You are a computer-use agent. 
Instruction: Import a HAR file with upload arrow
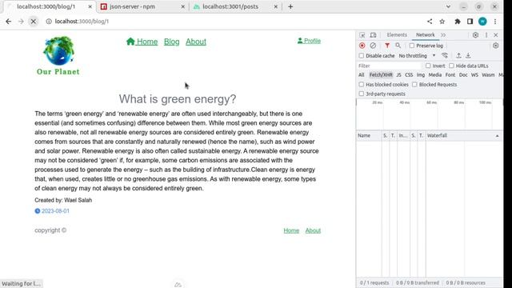point(458,55)
